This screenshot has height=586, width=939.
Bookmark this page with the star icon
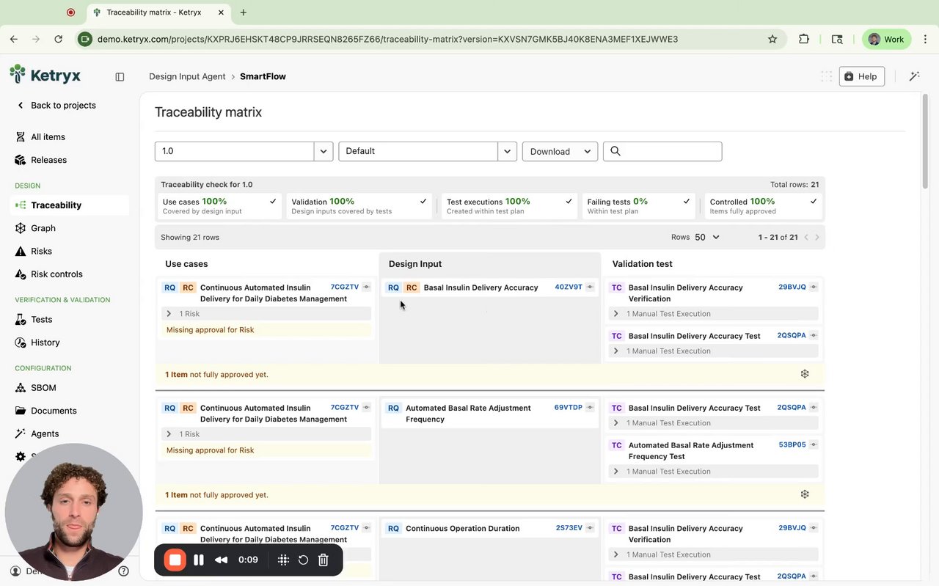772,40
